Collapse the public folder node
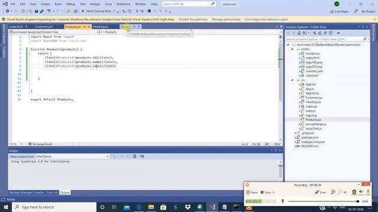The height and width of the screenshot is (212, 378). point(292,49)
